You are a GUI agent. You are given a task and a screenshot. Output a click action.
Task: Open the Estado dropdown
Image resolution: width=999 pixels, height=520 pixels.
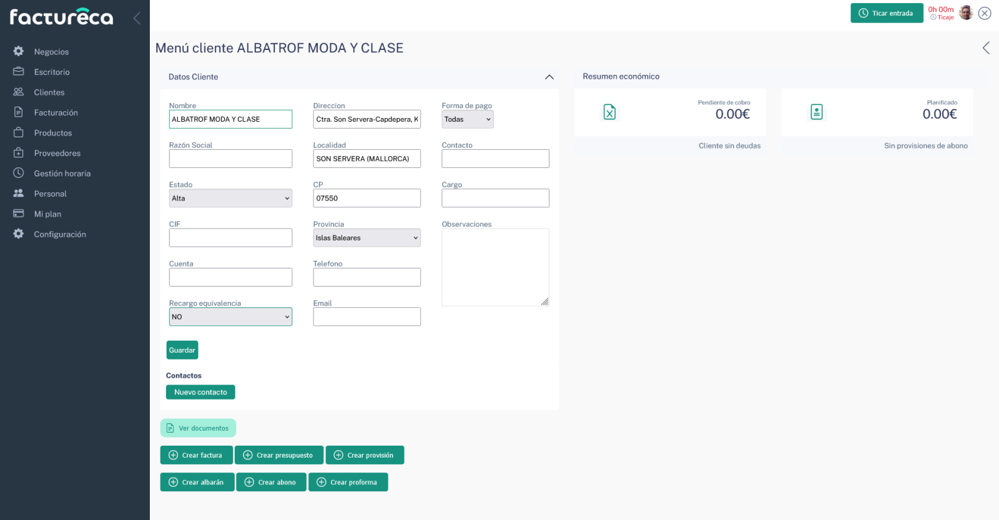click(x=230, y=199)
